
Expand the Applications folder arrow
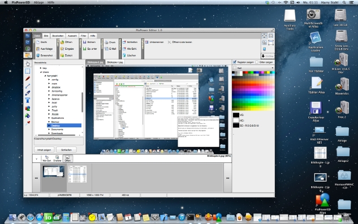(x=49, y=118)
